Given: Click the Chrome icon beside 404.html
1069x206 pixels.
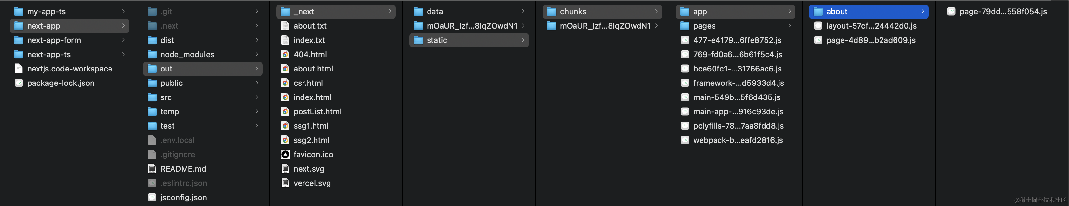Looking at the screenshot, I should (x=285, y=54).
